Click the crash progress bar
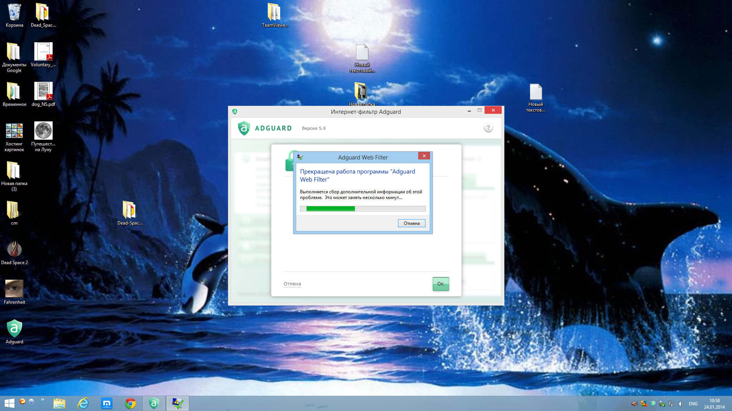732x411 pixels. 363,209
